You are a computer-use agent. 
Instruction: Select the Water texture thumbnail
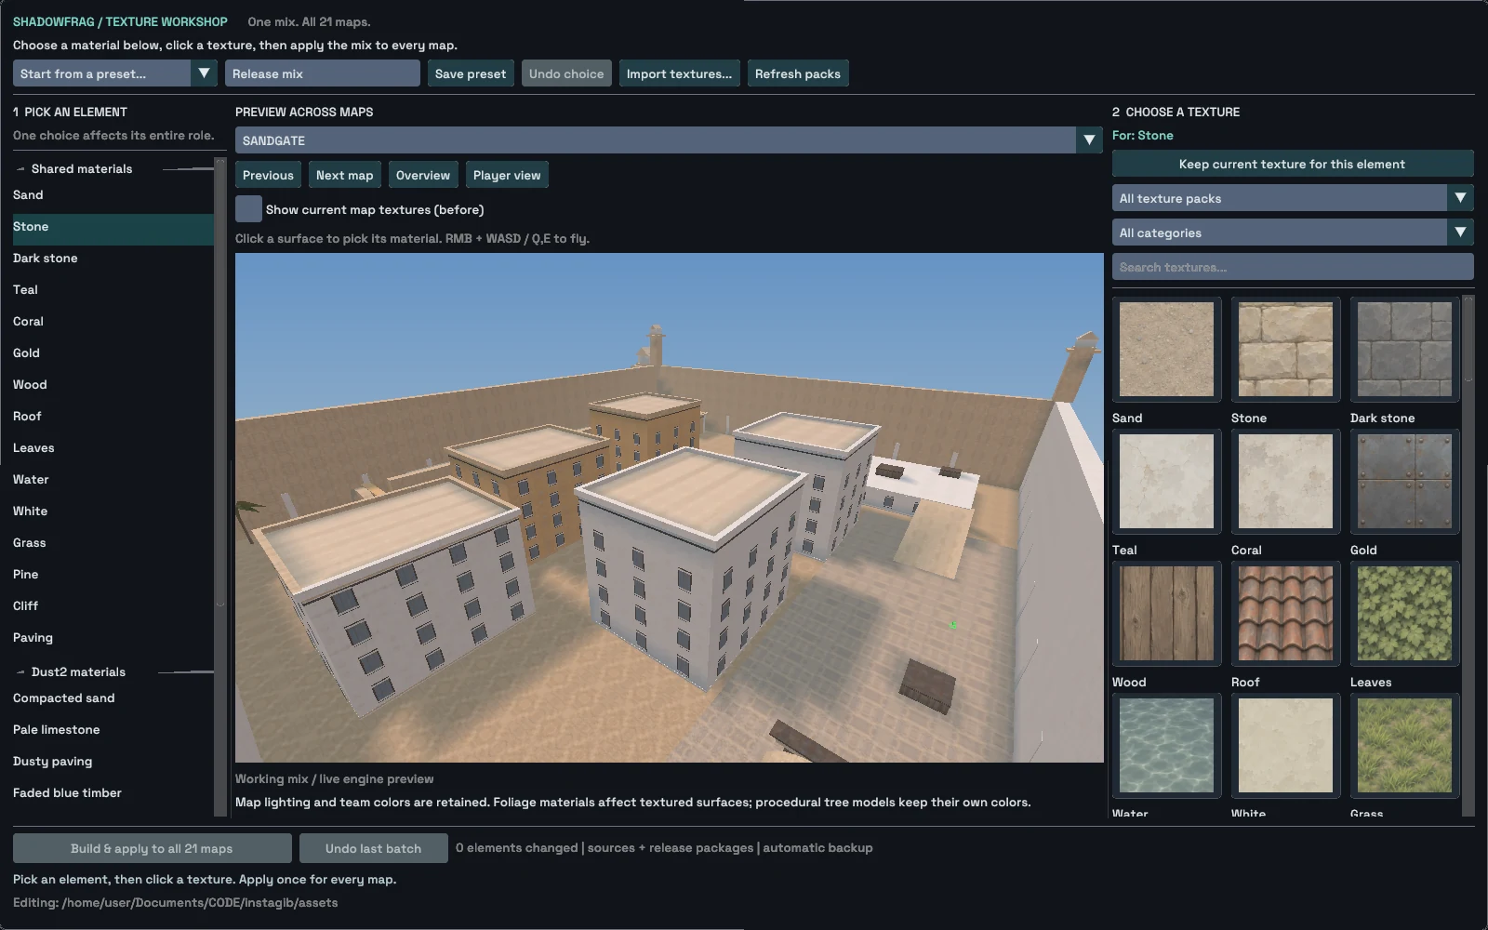tap(1166, 746)
